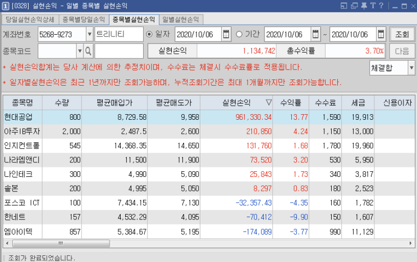This screenshot has width=417, height=262.
Task: Switch to 종목별당일손익 tab
Action: (x=84, y=20)
